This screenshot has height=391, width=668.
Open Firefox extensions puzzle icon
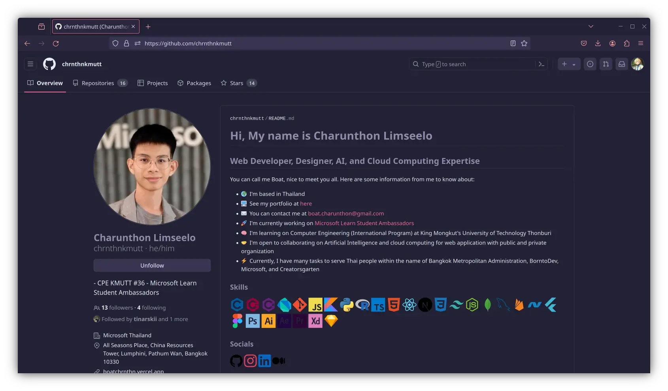click(626, 43)
